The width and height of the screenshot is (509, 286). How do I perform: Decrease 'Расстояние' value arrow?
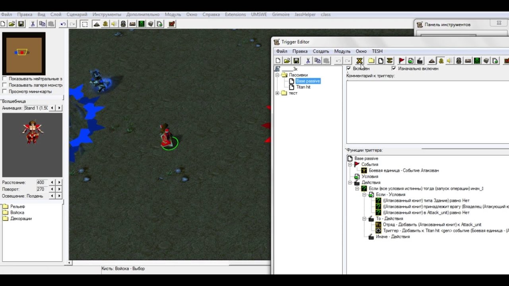tap(52, 182)
